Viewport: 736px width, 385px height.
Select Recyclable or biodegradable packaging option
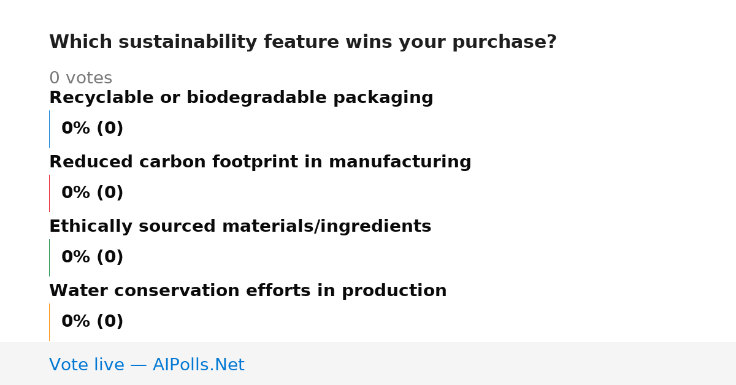pyautogui.click(x=241, y=98)
